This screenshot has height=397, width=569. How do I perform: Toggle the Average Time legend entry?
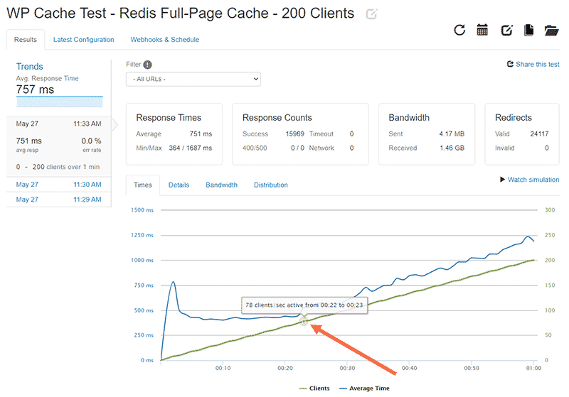tap(364, 388)
